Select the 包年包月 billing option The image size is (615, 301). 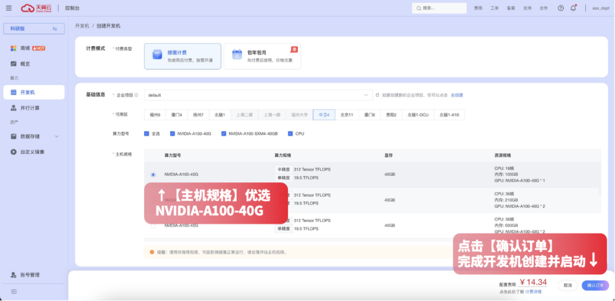[263, 56]
